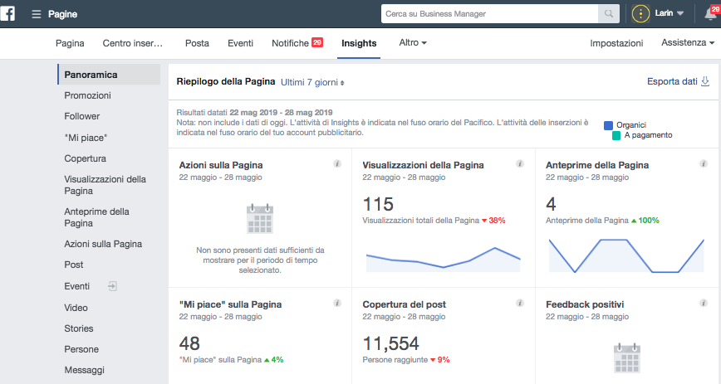Open Visualizzazioni della Pagina sidebar item

coord(105,185)
